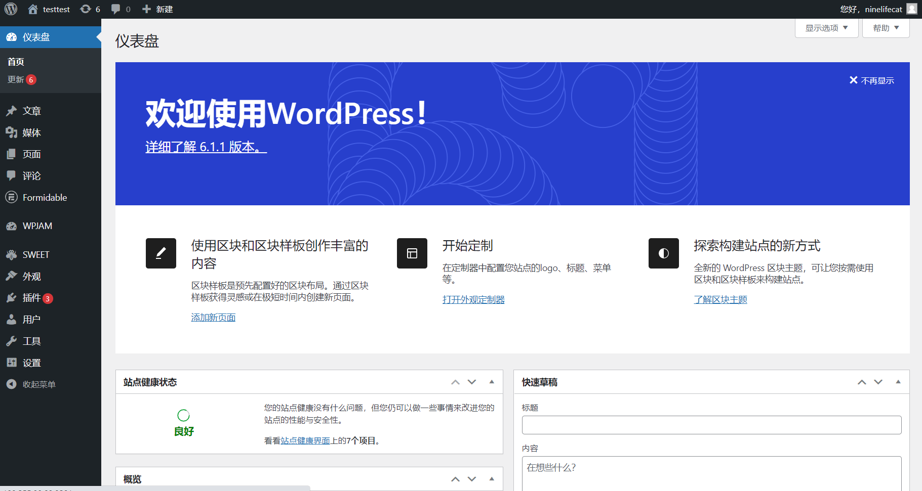Click the Comments sidebar icon
Viewport: 922px width, 491px height.
(x=11, y=175)
